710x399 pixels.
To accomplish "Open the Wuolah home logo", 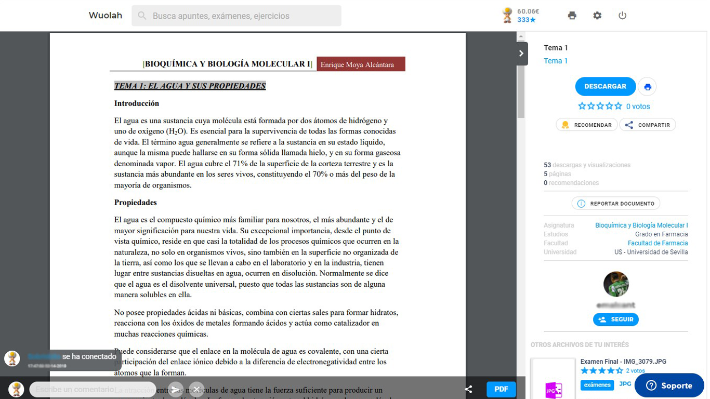I will [x=106, y=16].
